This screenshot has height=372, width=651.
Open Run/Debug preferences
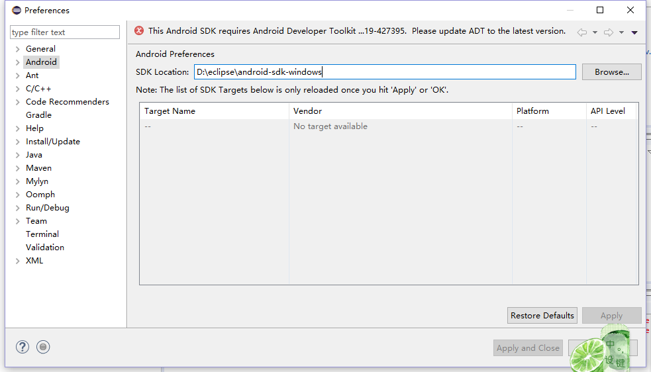[x=47, y=208]
